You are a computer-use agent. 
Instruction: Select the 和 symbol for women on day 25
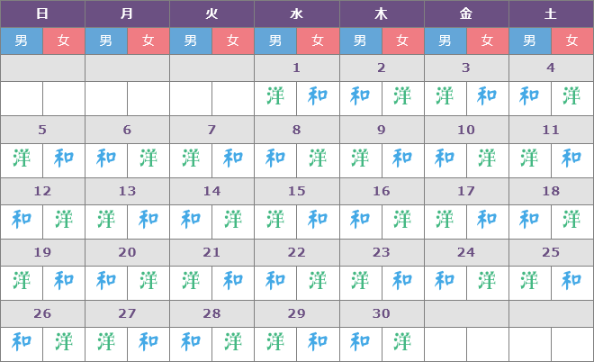571,280
